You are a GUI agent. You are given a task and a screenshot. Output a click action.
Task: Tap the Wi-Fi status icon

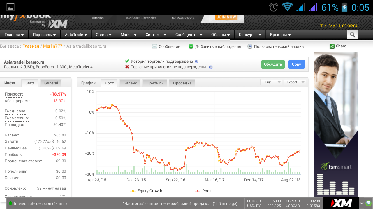pos(287,7)
